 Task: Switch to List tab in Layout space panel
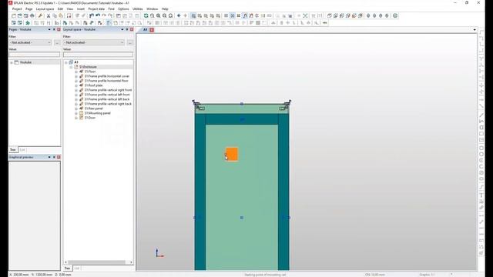[x=77, y=269]
